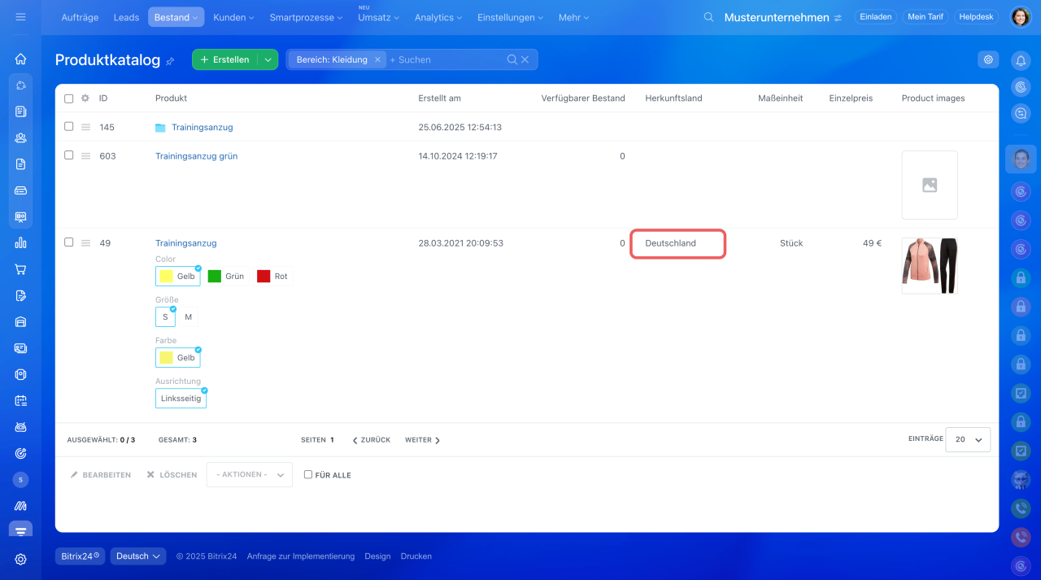Open the Analytics dropdown
The height and width of the screenshot is (580, 1041).
point(438,17)
